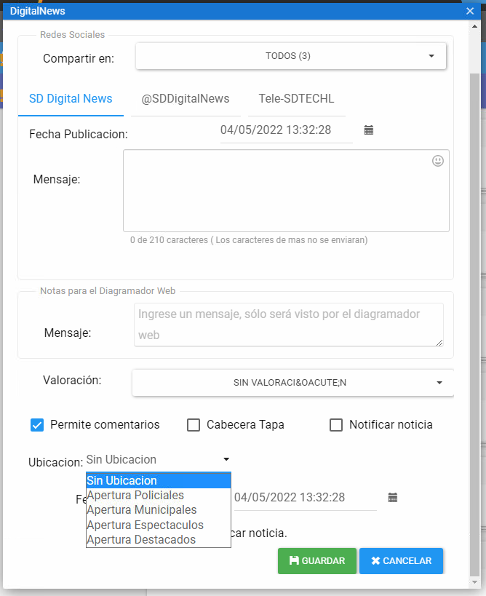Click the Guardar button
The image size is (486, 596).
coord(316,561)
